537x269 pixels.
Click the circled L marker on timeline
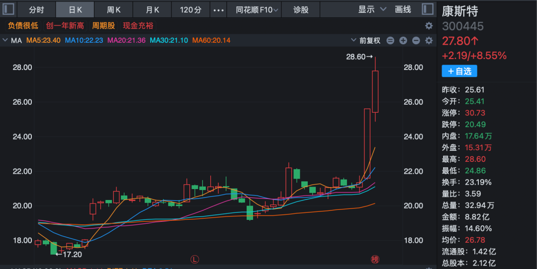(x=195, y=259)
